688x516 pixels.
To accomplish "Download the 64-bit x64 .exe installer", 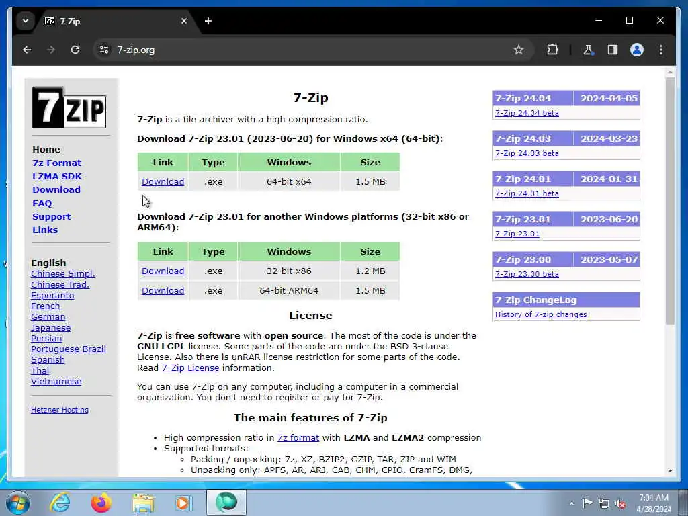I will point(163,181).
